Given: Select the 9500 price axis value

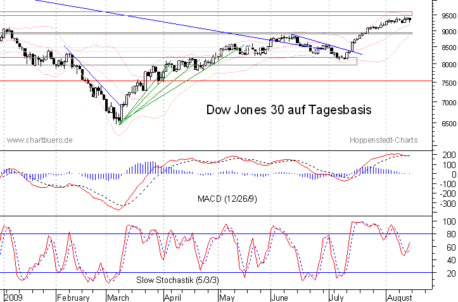Looking at the screenshot, I should [x=448, y=16].
